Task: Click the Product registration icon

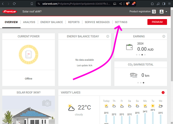Action: coord(154,12)
